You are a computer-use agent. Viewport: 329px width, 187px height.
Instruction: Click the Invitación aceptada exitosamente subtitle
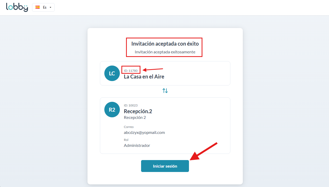tap(165, 52)
